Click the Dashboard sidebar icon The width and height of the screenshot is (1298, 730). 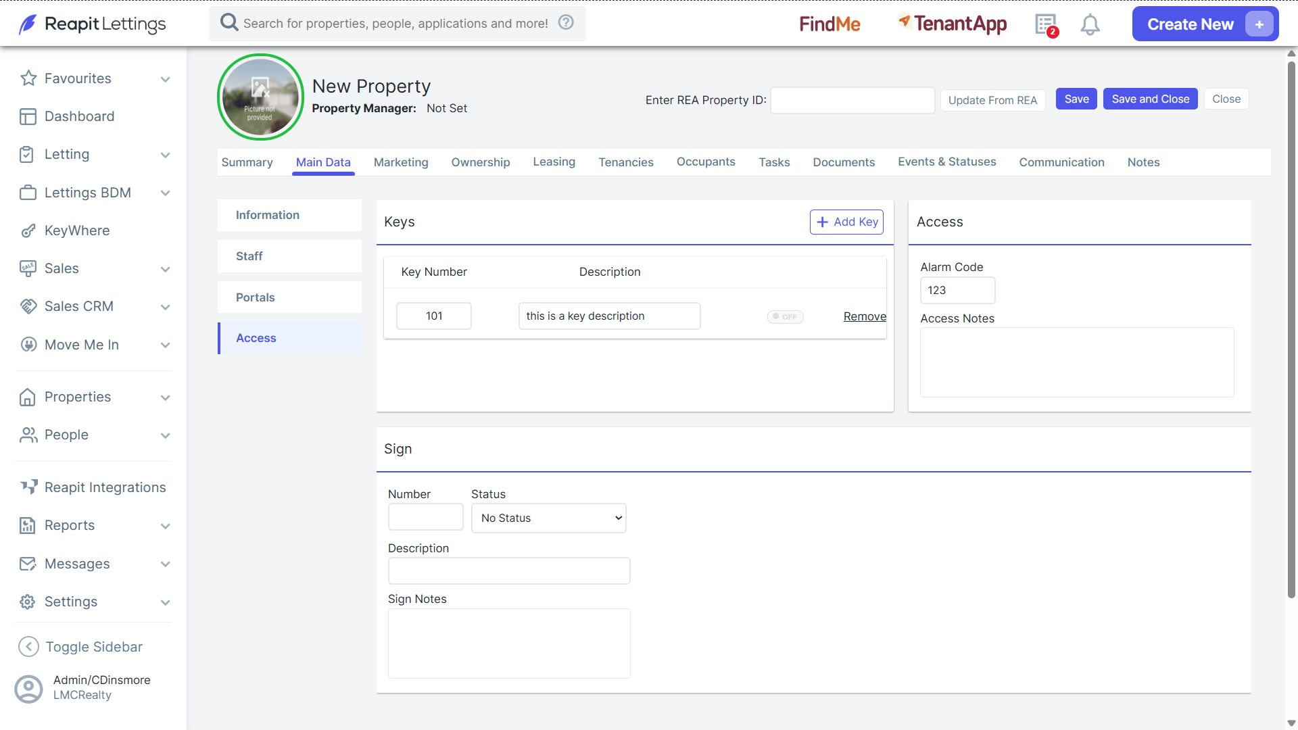(28, 116)
